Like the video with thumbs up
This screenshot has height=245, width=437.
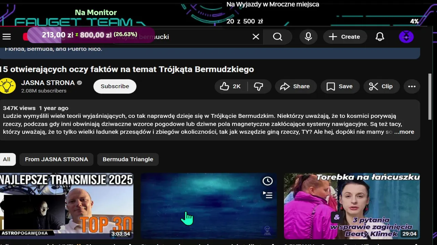point(231,86)
